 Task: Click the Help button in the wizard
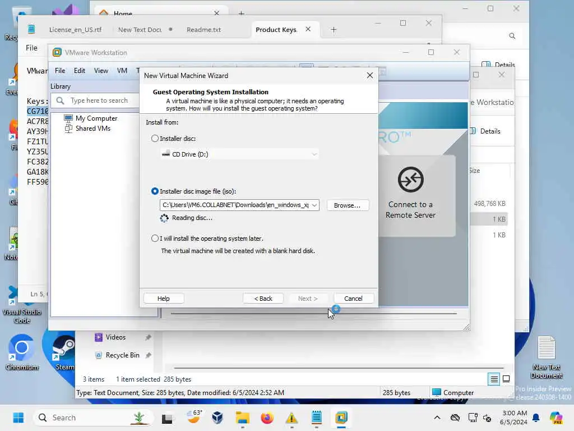click(x=163, y=299)
